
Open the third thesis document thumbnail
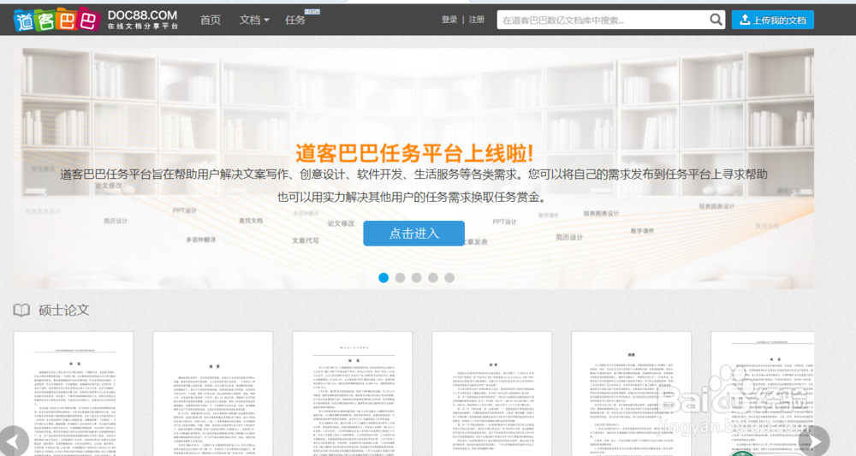coord(352,394)
